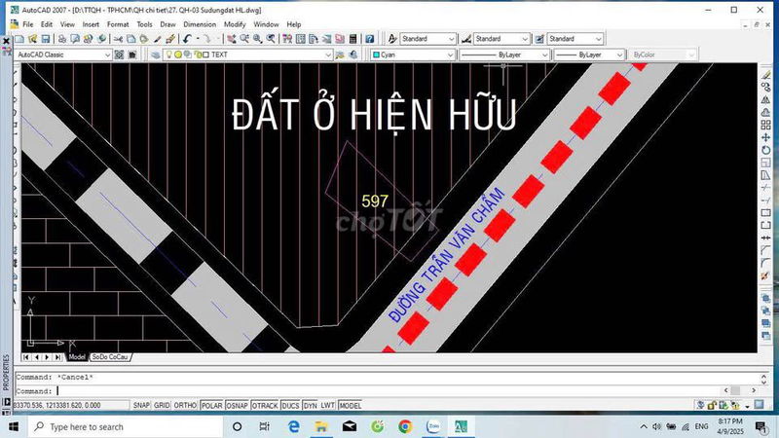Click the SNAP button in status bar

tap(141, 405)
